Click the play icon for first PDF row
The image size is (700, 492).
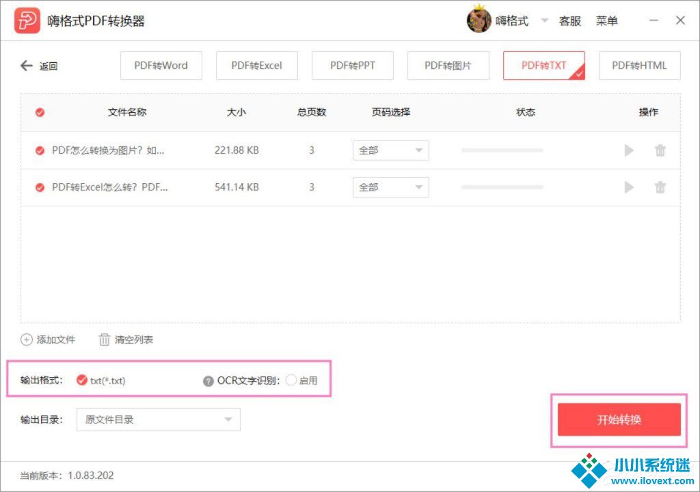[x=629, y=150]
